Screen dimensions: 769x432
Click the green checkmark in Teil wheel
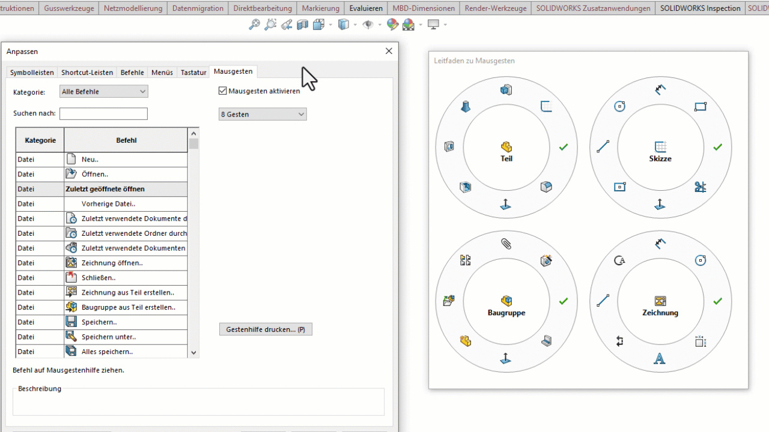[563, 147]
